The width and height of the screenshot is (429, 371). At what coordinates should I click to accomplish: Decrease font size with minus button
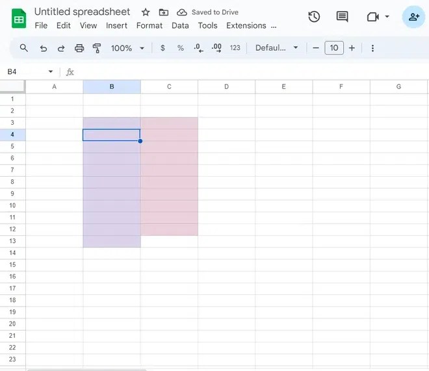click(x=316, y=48)
